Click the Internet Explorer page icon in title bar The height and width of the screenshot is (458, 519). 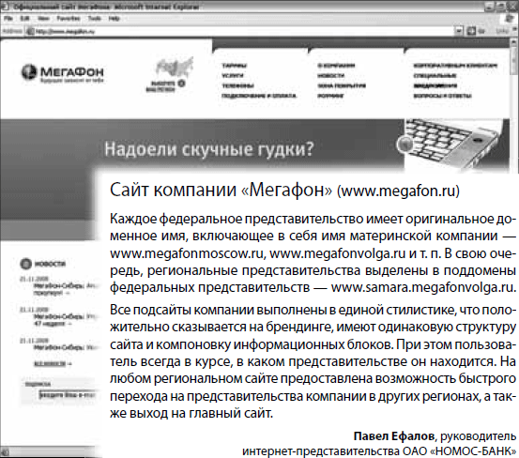(x=6, y=7)
